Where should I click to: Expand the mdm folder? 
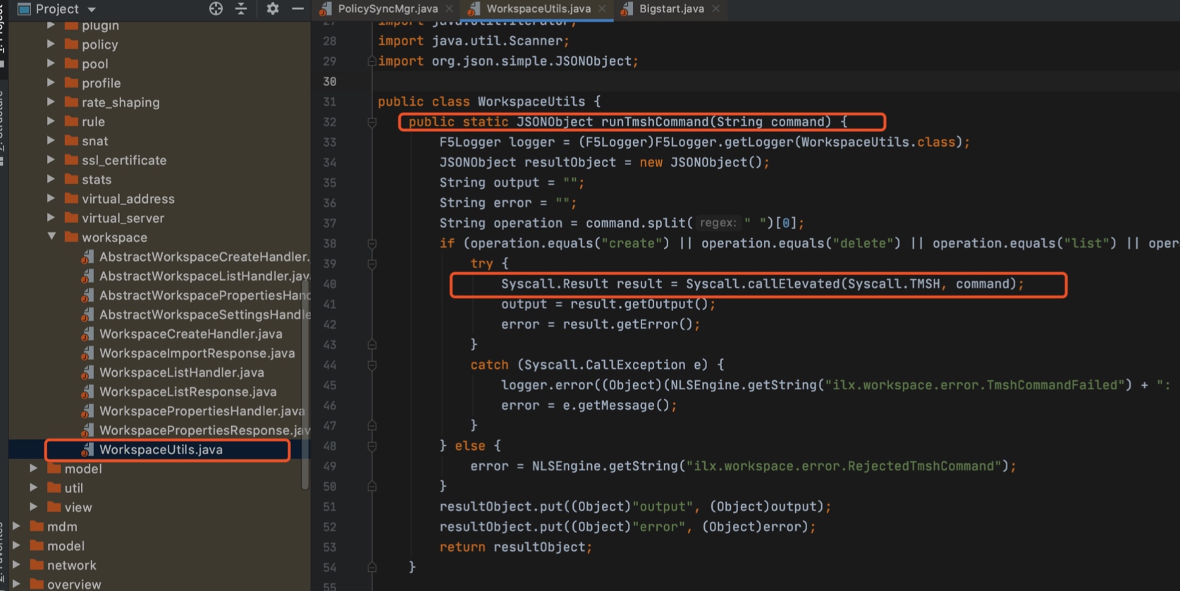pyautogui.click(x=16, y=526)
